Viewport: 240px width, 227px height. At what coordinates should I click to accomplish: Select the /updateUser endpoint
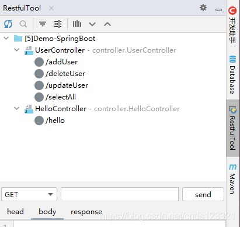(x=67, y=85)
